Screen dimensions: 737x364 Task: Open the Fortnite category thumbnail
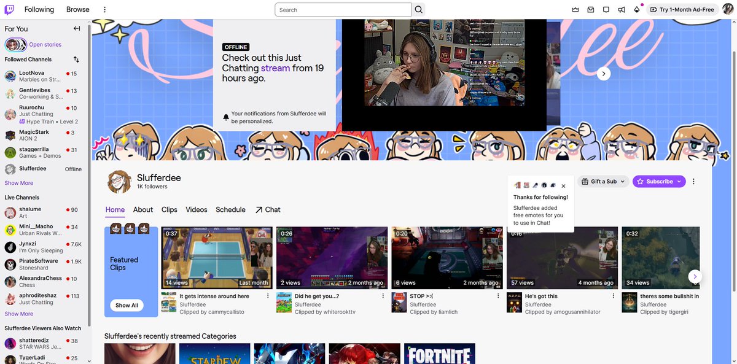[440, 354]
